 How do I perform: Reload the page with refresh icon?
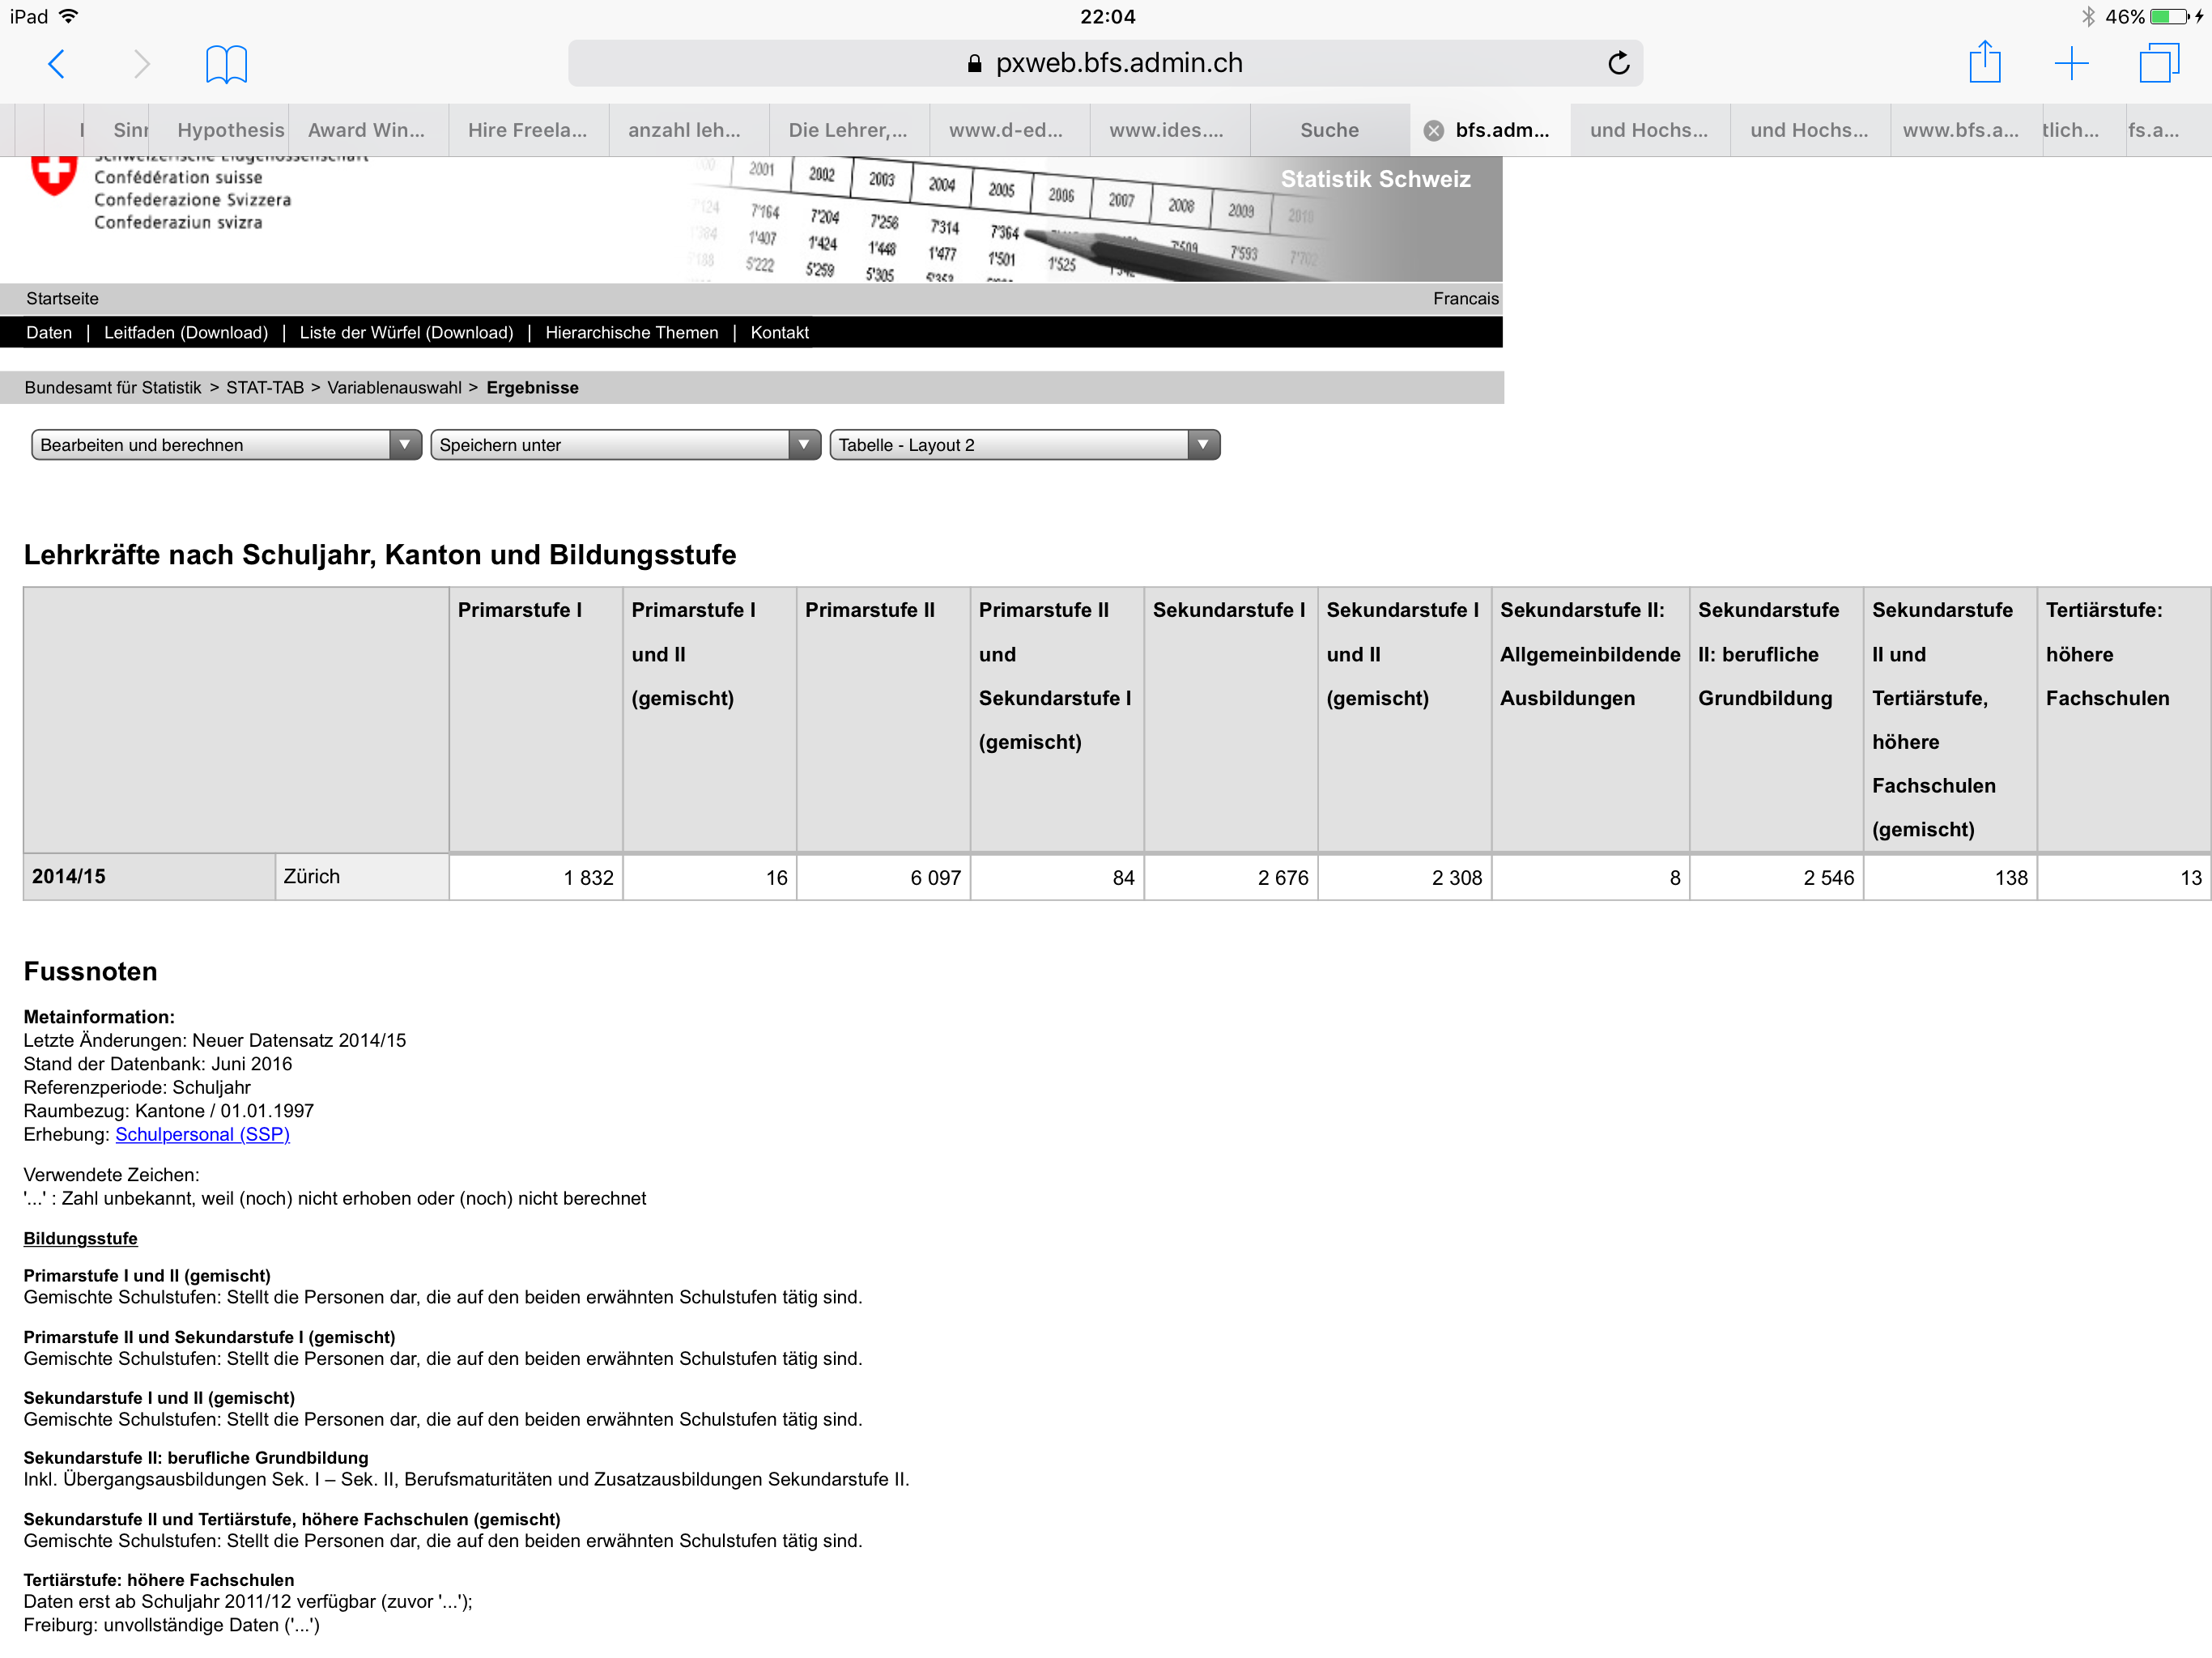1618,63
